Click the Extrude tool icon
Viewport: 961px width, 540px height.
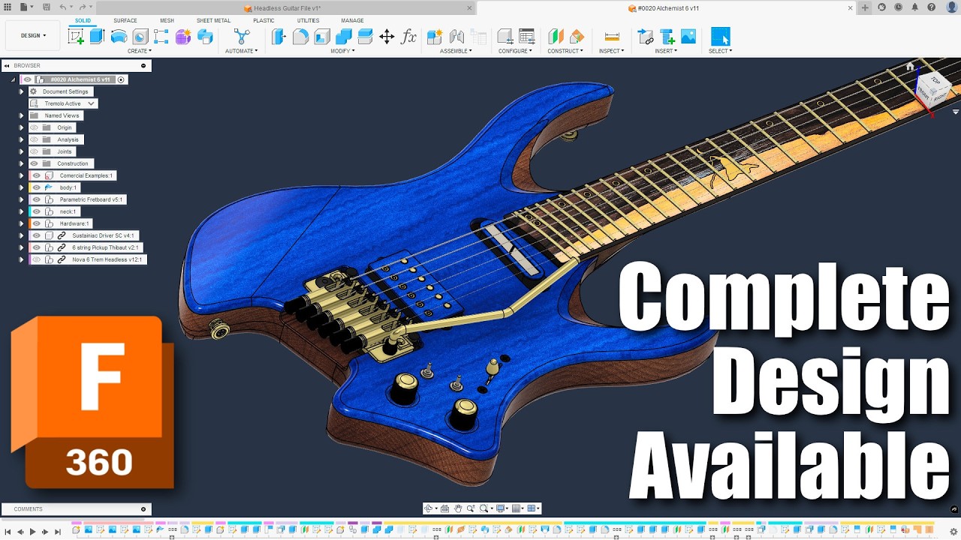point(97,36)
